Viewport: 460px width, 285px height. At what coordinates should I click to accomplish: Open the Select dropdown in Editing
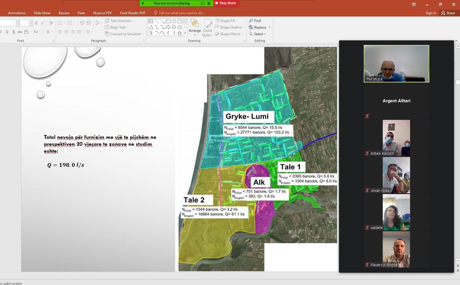point(257,34)
